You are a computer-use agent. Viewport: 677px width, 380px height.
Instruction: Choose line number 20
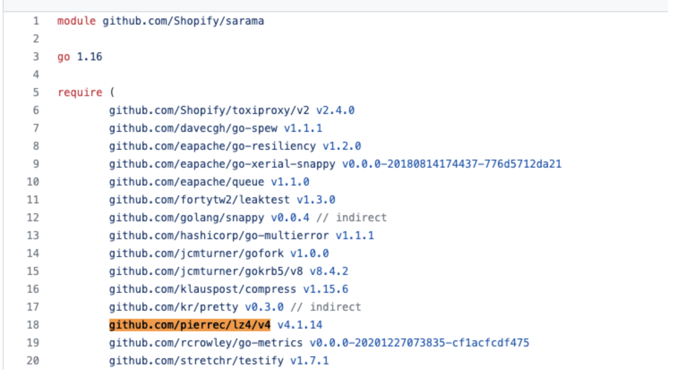coord(33,361)
